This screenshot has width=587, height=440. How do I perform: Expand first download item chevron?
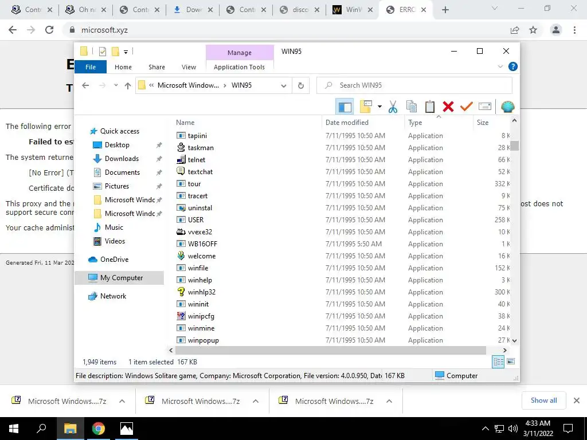[122, 401]
